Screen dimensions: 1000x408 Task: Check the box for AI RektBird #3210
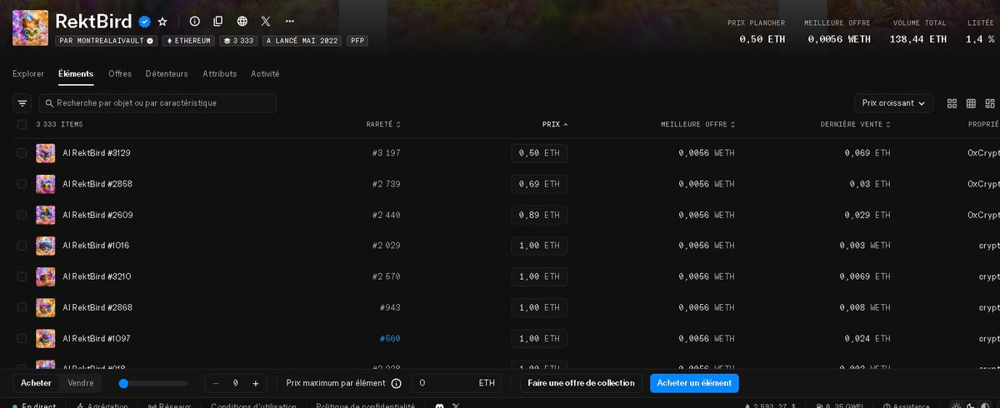point(22,276)
